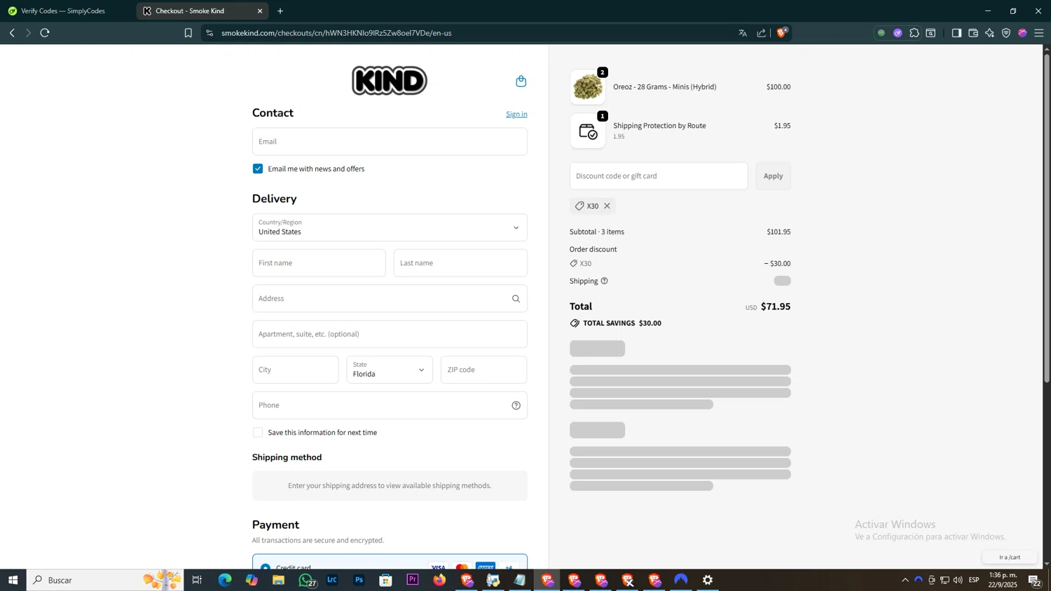Open Firefox from the taskbar
1051x591 pixels.
(439, 580)
